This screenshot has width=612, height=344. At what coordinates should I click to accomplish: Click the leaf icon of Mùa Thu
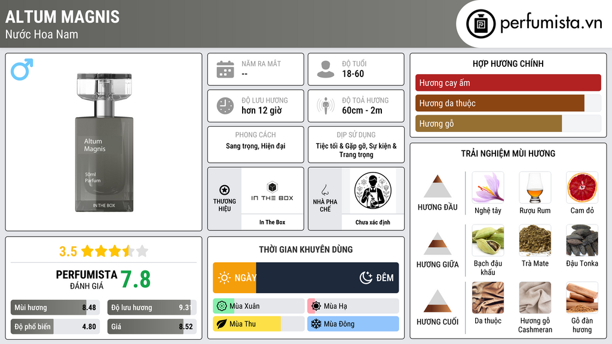[222, 324]
